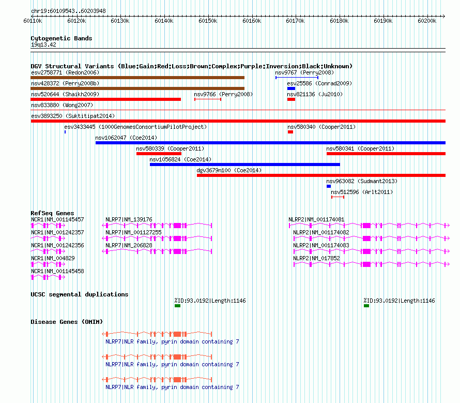Click the 60180k ruler tick label
Screen dimensions: 460x403
click(339, 21)
